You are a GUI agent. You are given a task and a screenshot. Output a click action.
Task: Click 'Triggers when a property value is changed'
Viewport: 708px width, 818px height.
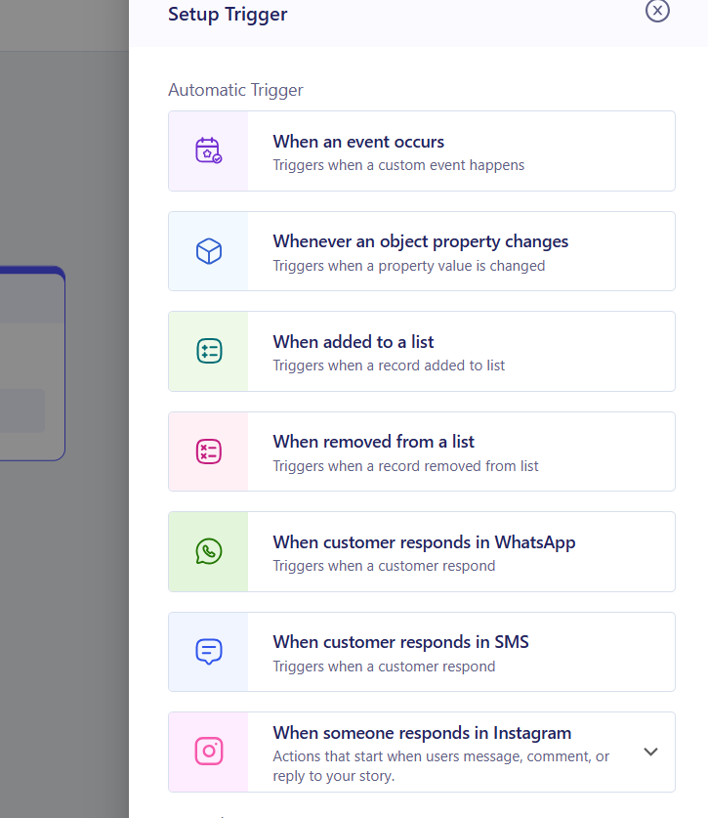click(409, 266)
